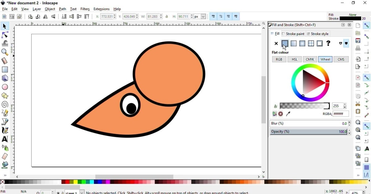
Task: Select the Pencil freehand tool
Action: [x=5, y=113]
